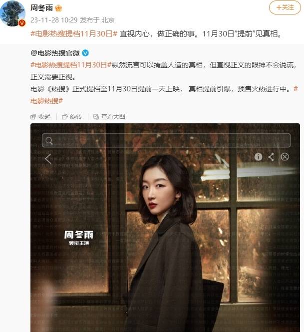Click the post timestamp 23-11-28 10:29
Screen dimensions: 304x332
[x=54, y=20]
